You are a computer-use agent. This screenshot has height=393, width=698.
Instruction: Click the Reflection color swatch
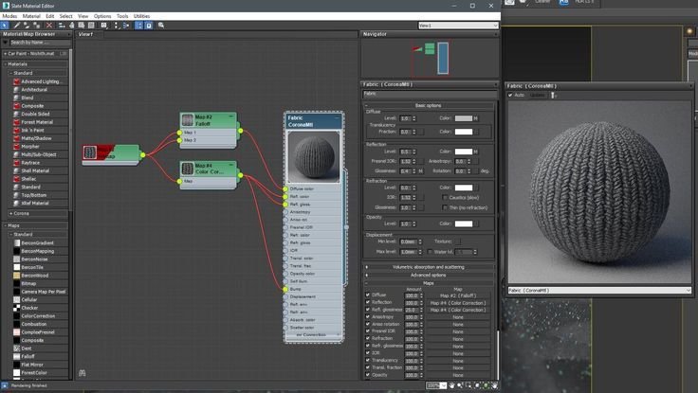pyautogui.click(x=464, y=152)
